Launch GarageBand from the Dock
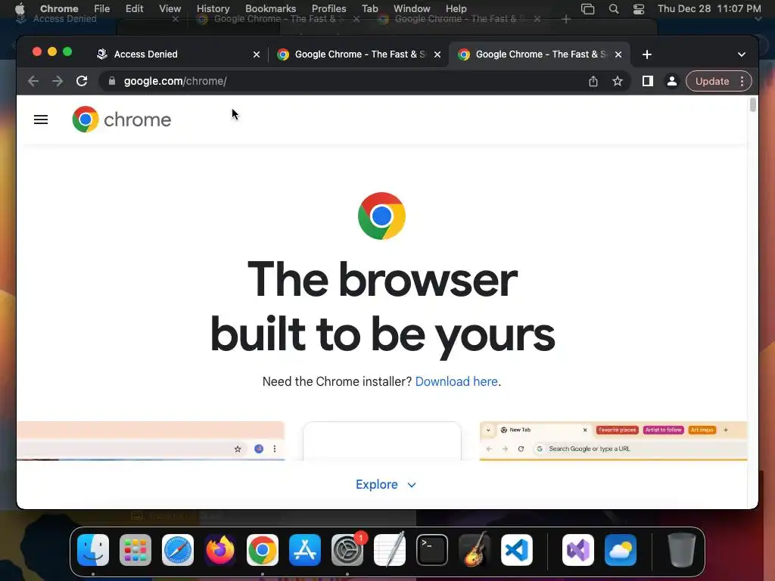The image size is (775, 581). 475,550
